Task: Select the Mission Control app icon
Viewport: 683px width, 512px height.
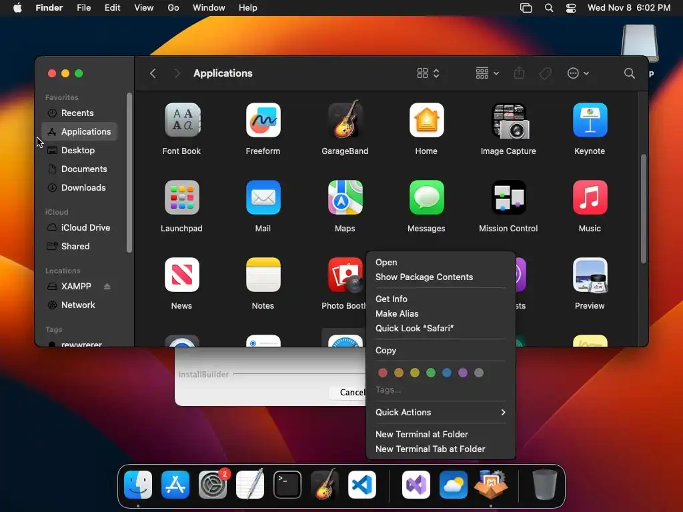Action: (x=508, y=197)
